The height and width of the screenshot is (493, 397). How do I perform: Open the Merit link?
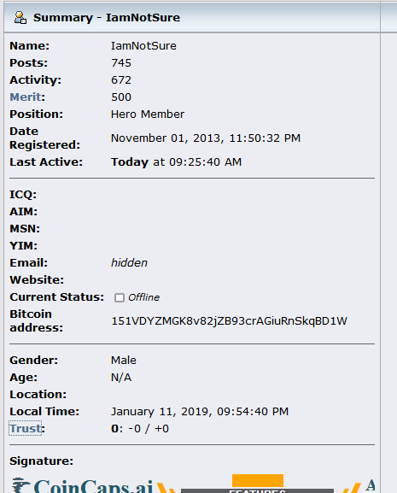tap(26, 97)
